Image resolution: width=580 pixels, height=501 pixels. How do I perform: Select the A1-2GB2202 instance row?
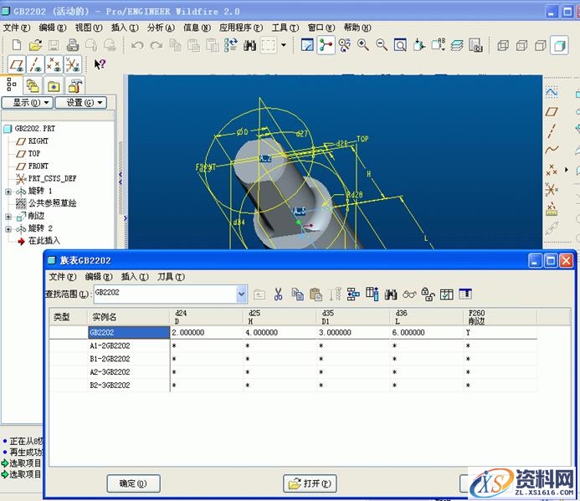tap(110, 345)
